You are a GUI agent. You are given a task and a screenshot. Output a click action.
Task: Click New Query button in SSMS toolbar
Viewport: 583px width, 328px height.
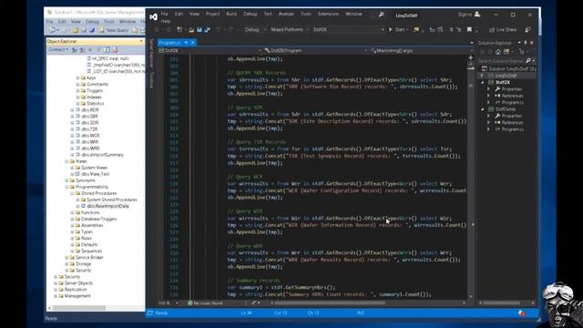click(x=114, y=30)
